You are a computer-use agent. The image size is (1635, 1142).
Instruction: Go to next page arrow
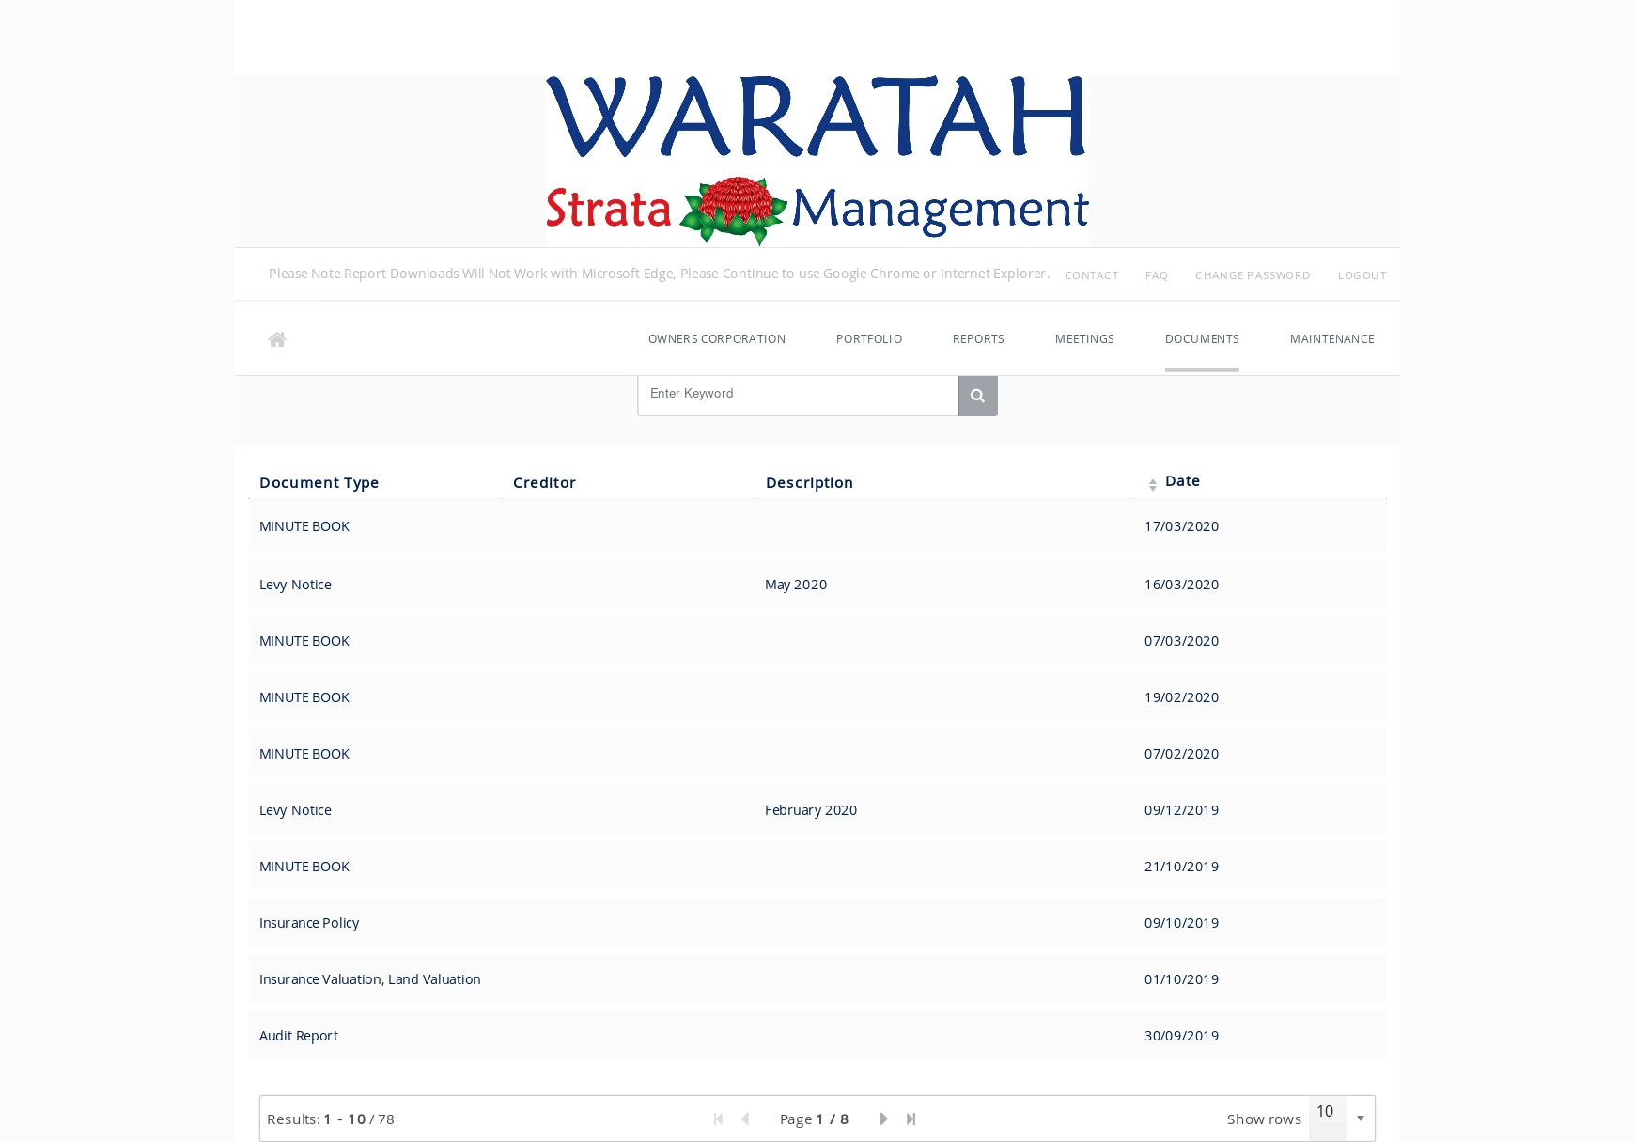tap(883, 1119)
